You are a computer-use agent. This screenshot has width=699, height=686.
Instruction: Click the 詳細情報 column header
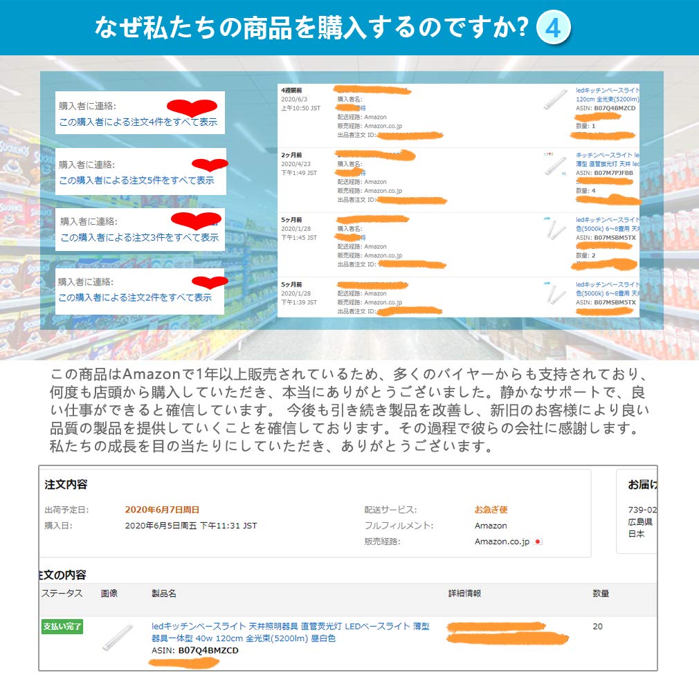point(464,593)
